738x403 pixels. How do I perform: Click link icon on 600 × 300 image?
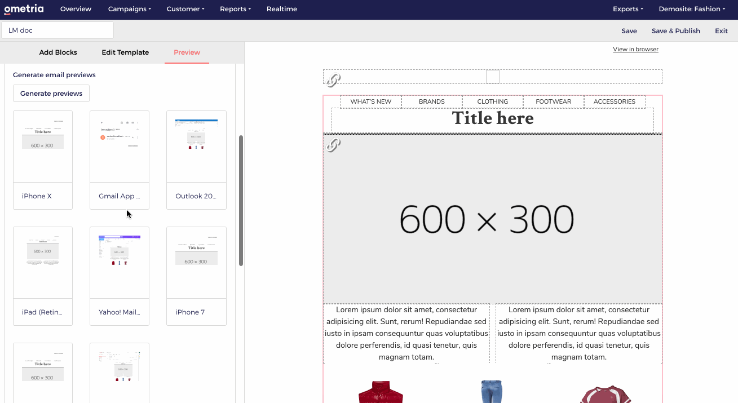pos(333,145)
